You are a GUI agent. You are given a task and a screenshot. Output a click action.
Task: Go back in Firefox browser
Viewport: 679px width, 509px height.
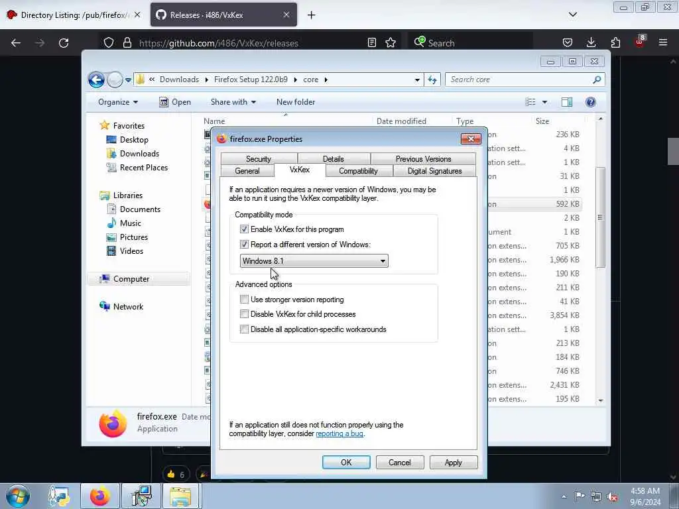coord(16,43)
